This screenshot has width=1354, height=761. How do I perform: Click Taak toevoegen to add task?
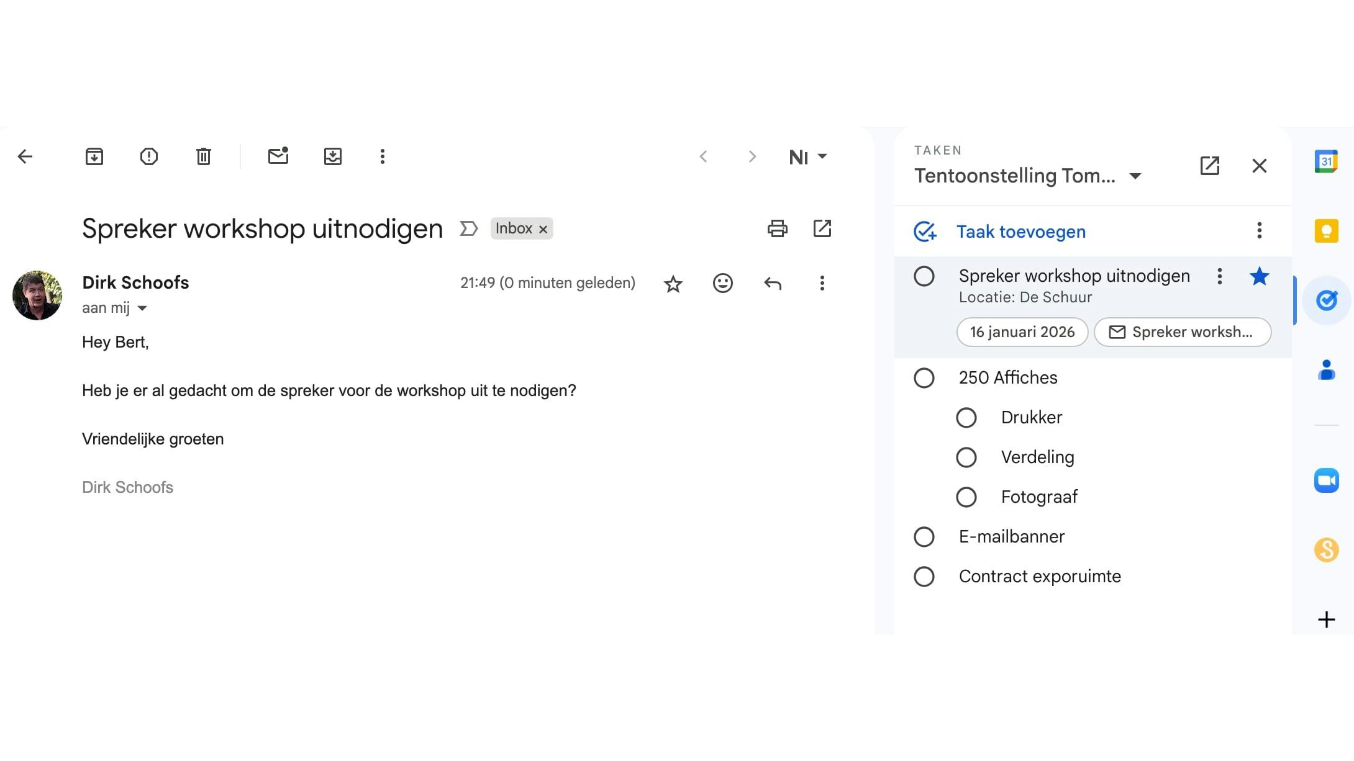(1020, 232)
